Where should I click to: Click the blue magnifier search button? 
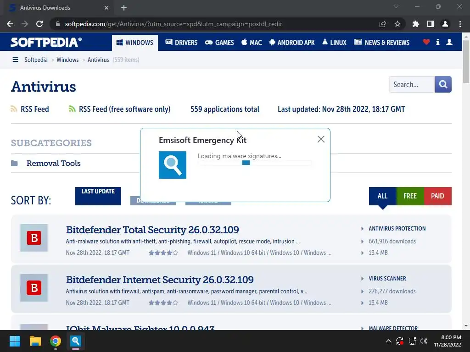click(443, 84)
